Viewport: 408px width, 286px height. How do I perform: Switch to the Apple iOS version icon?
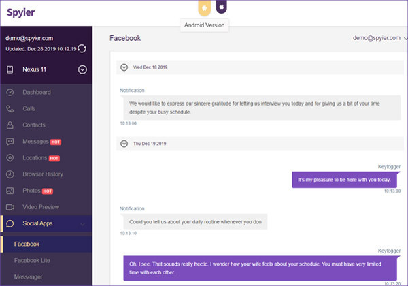pyautogui.click(x=222, y=7)
